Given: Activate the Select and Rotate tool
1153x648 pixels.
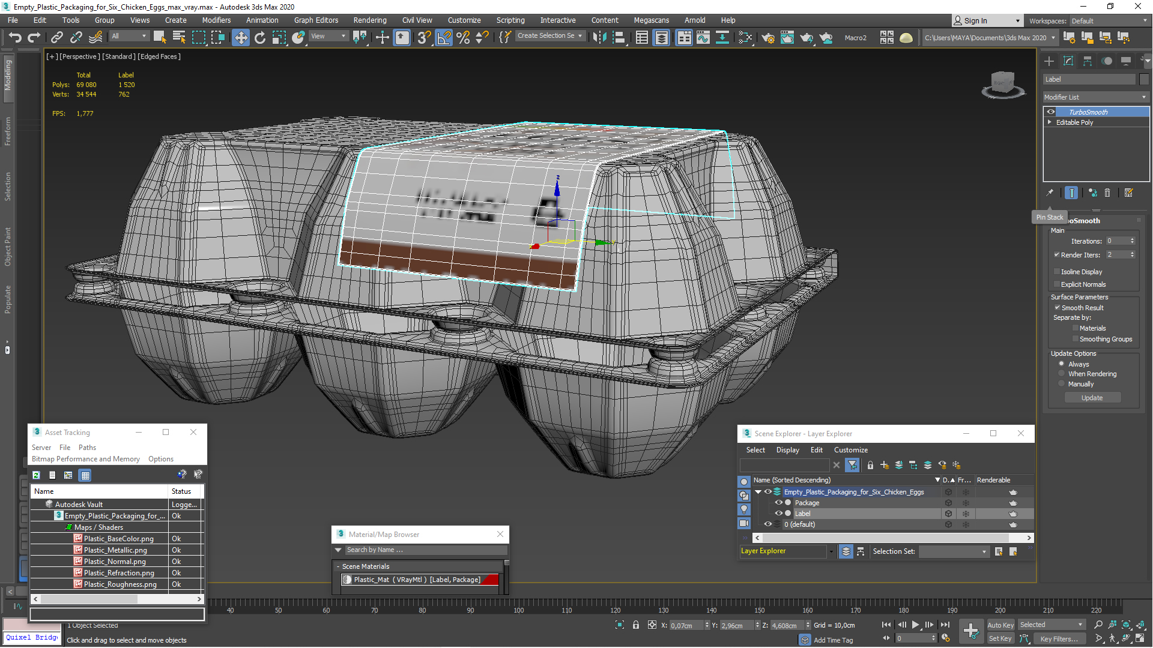Looking at the screenshot, I should click(259, 37).
